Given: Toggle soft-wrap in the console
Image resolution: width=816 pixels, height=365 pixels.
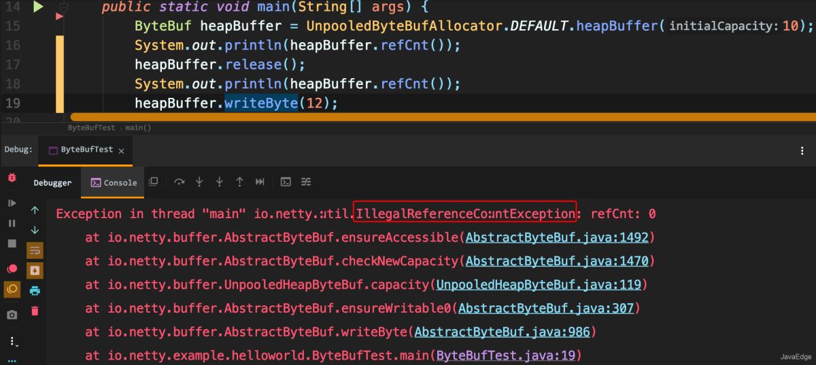Looking at the screenshot, I should (x=35, y=250).
